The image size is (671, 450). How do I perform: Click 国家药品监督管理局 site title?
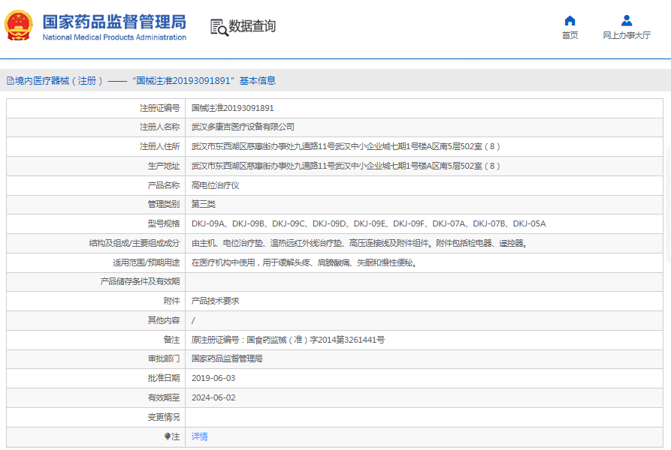(x=114, y=22)
